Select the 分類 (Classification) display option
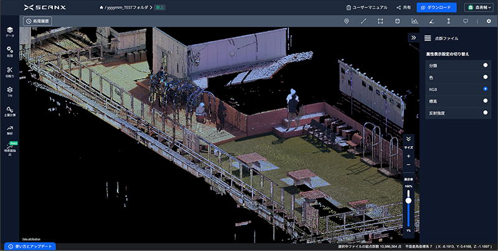The height and width of the screenshot is (251, 498). pos(485,65)
